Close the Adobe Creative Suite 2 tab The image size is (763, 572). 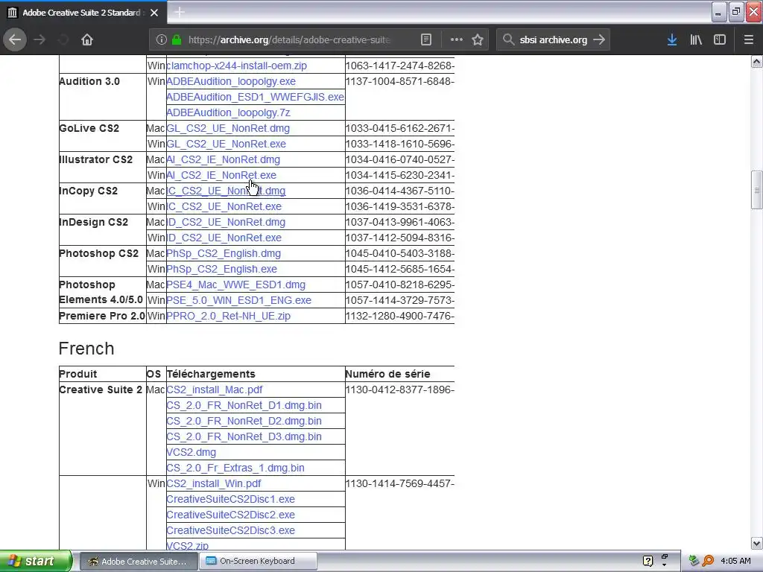[x=154, y=13]
